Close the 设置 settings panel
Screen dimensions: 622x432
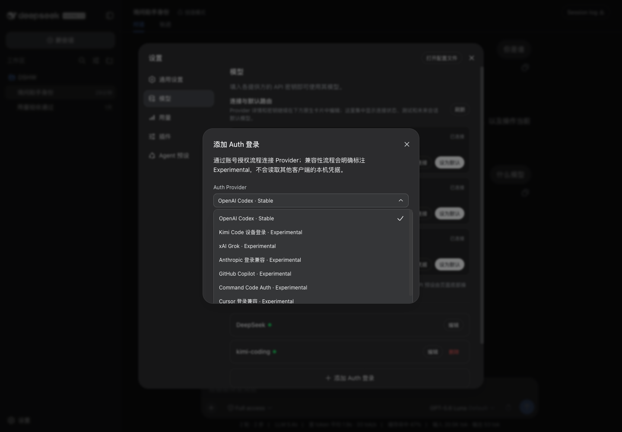472,58
